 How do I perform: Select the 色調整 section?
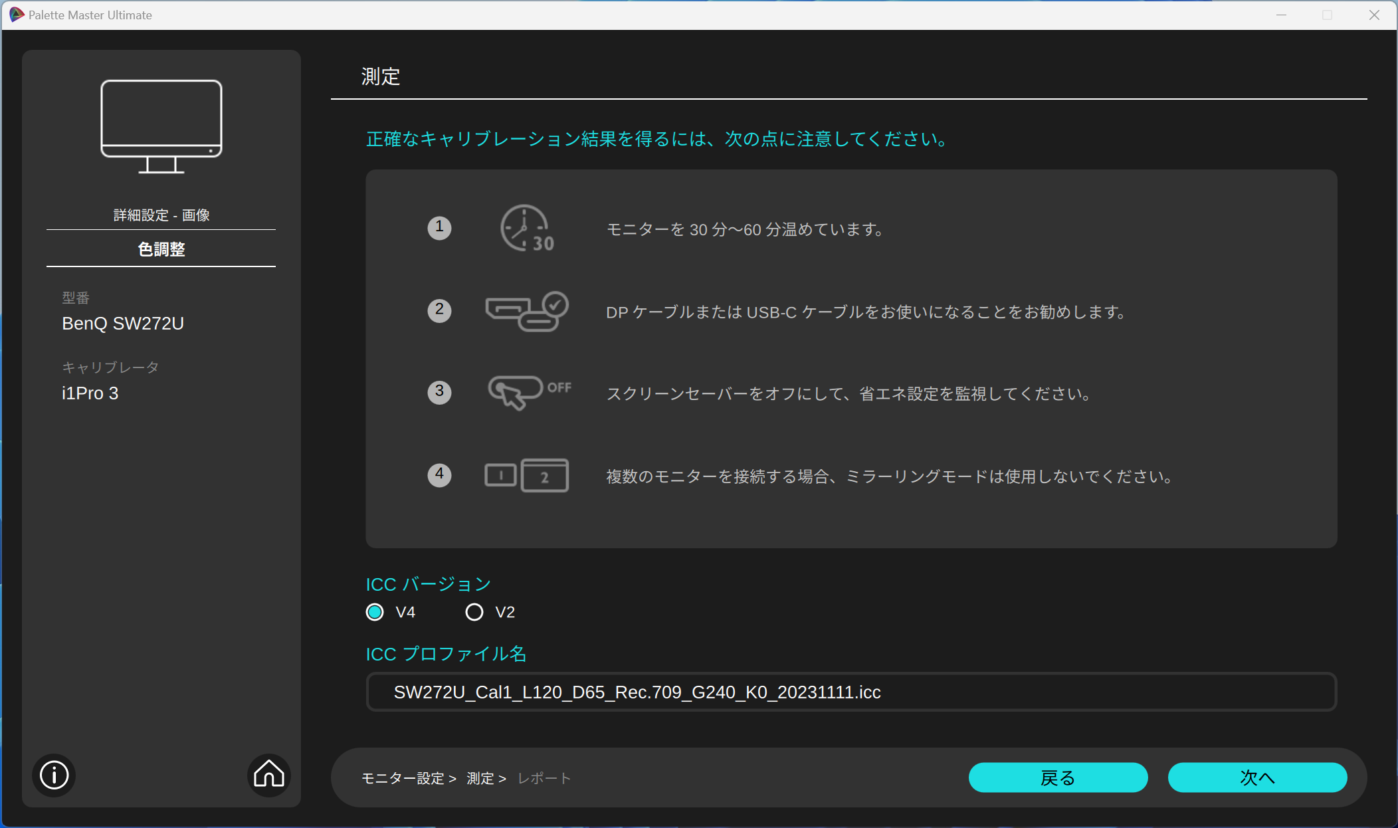point(161,249)
